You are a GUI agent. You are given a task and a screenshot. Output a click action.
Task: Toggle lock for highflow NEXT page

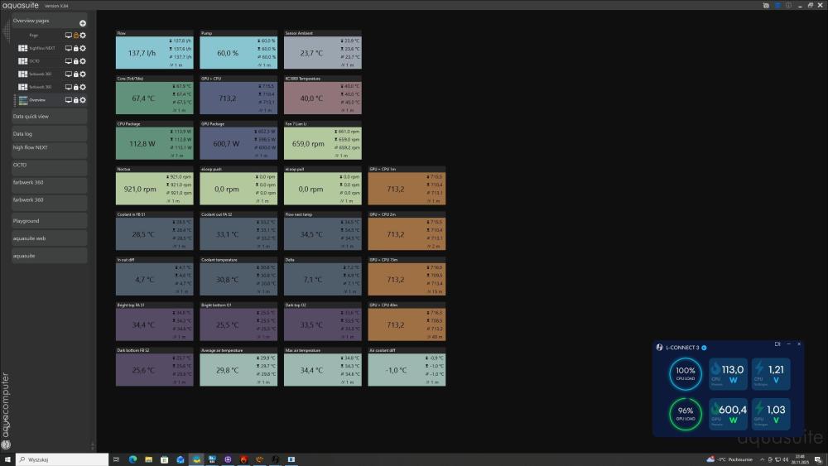(x=75, y=49)
